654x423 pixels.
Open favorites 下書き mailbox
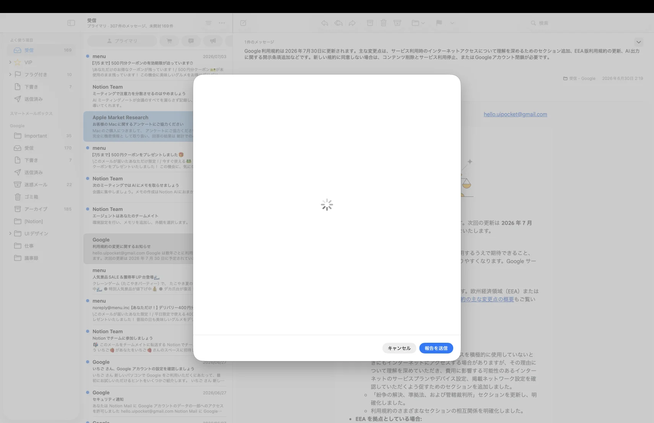pyautogui.click(x=42, y=87)
